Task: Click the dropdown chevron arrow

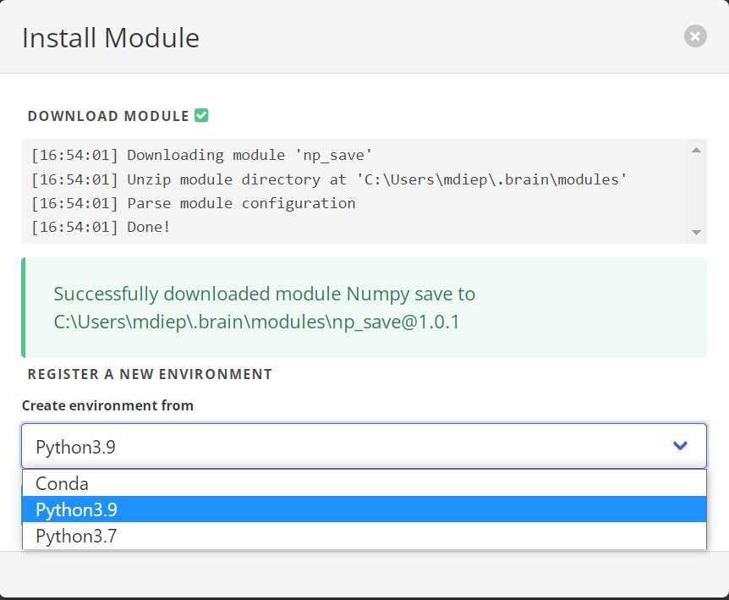Action: tap(680, 446)
